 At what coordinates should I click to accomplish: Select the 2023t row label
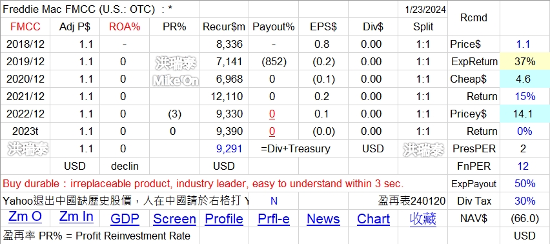(25, 132)
